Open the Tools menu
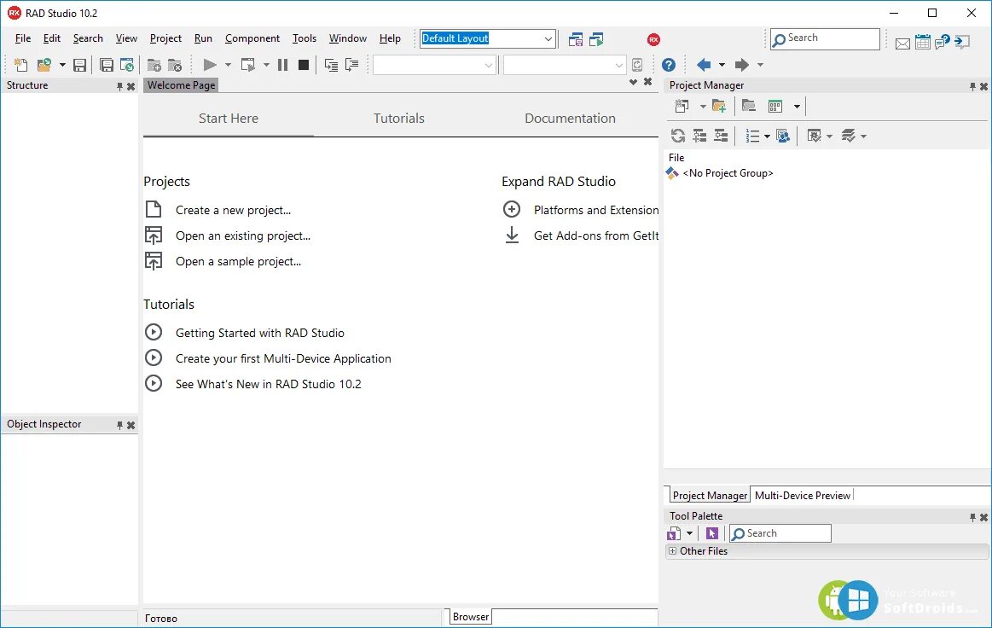The image size is (992, 628). pos(305,38)
